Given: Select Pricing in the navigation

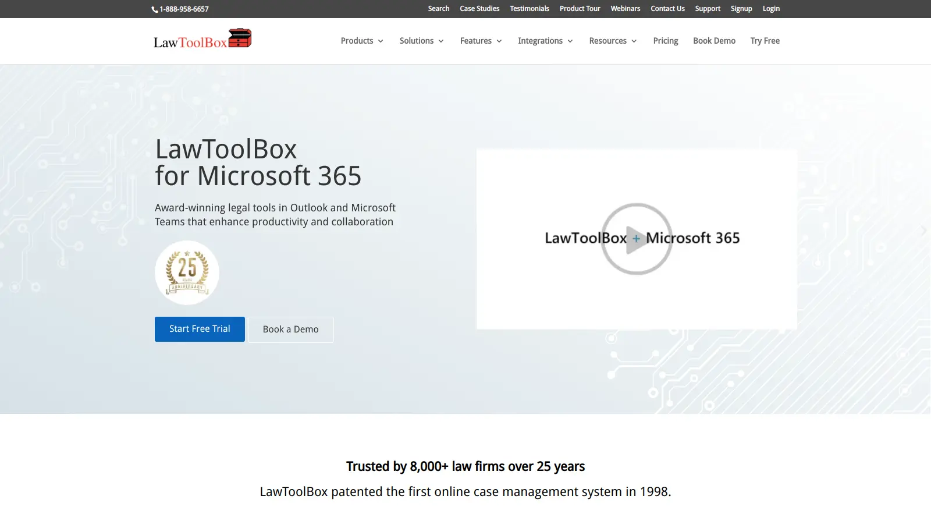Looking at the screenshot, I should tap(665, 41).
